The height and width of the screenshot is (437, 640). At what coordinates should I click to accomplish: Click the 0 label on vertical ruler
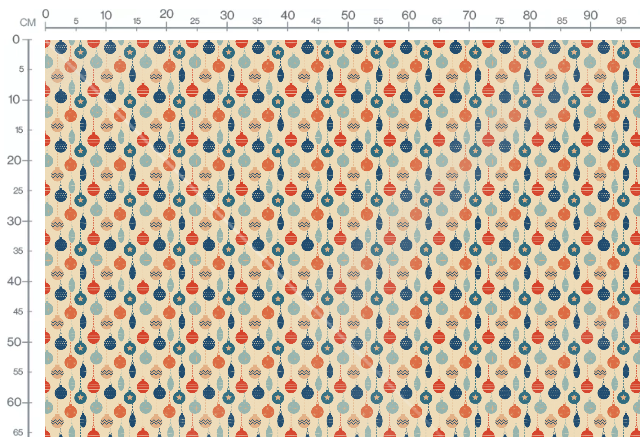(16, 39)
